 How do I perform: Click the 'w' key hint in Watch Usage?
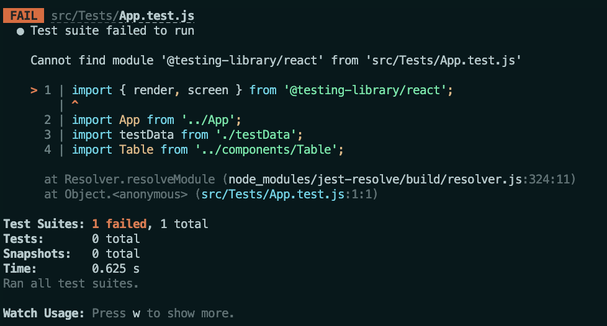click(x=137, y=314)
